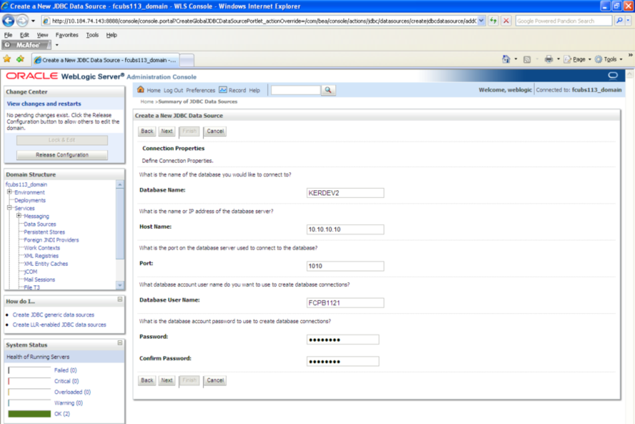The height and width of the screenshot is (424, 635).
Task: Click View changes and restarts link
Action: pos(44,104)
